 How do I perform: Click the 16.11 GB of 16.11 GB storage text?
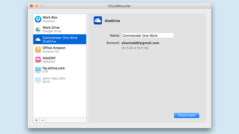pos(135,48)
